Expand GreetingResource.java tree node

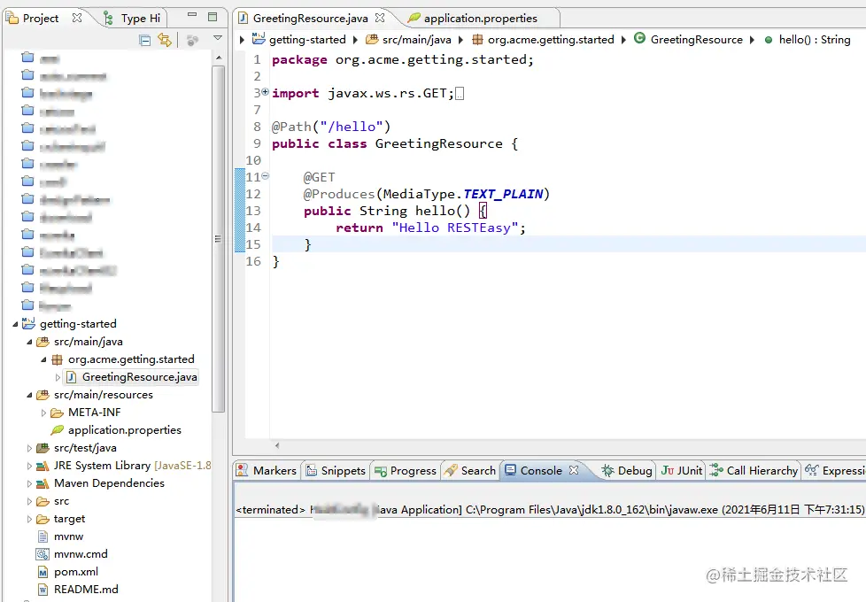point(58,377)
